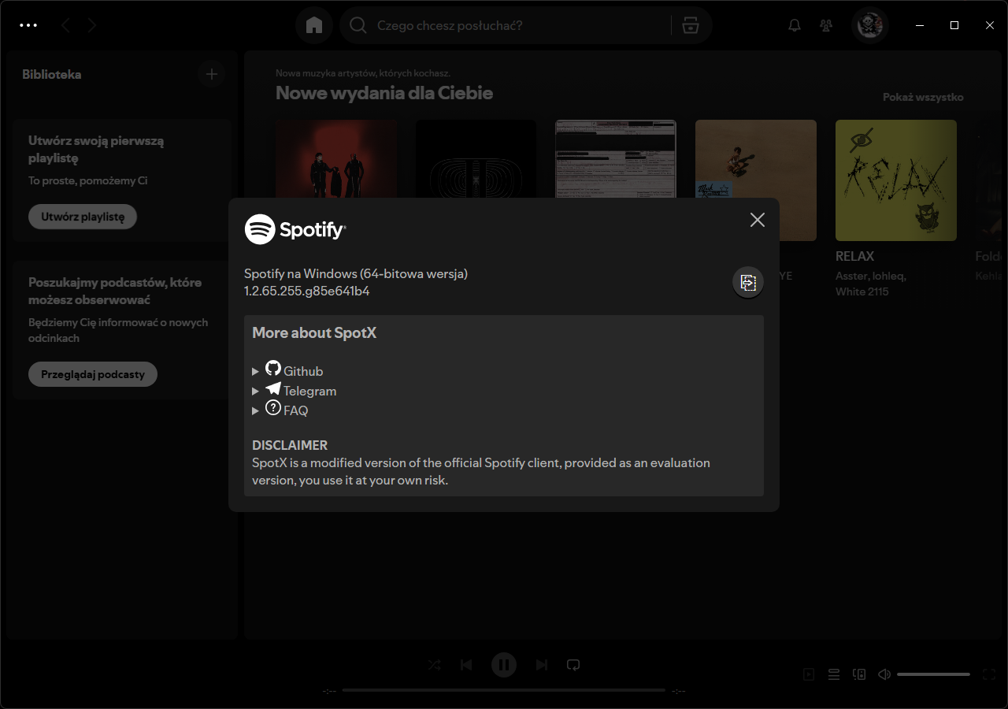Click the Utwórz playlistę button
1008x709 pixels.
click(83, 217)
